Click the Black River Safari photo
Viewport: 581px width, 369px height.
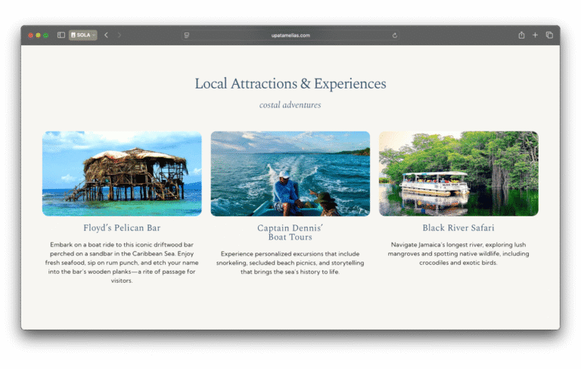point(458,173)
